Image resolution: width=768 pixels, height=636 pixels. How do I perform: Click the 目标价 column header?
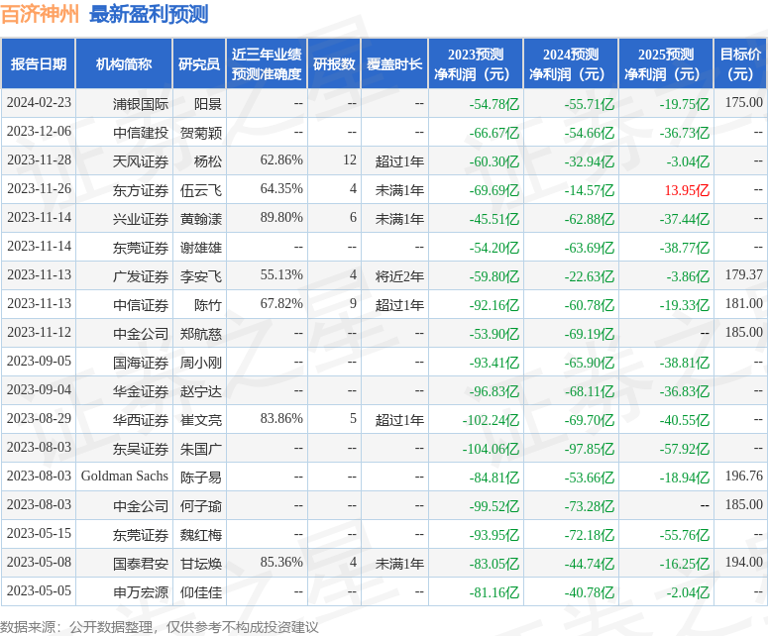(740, 63)
